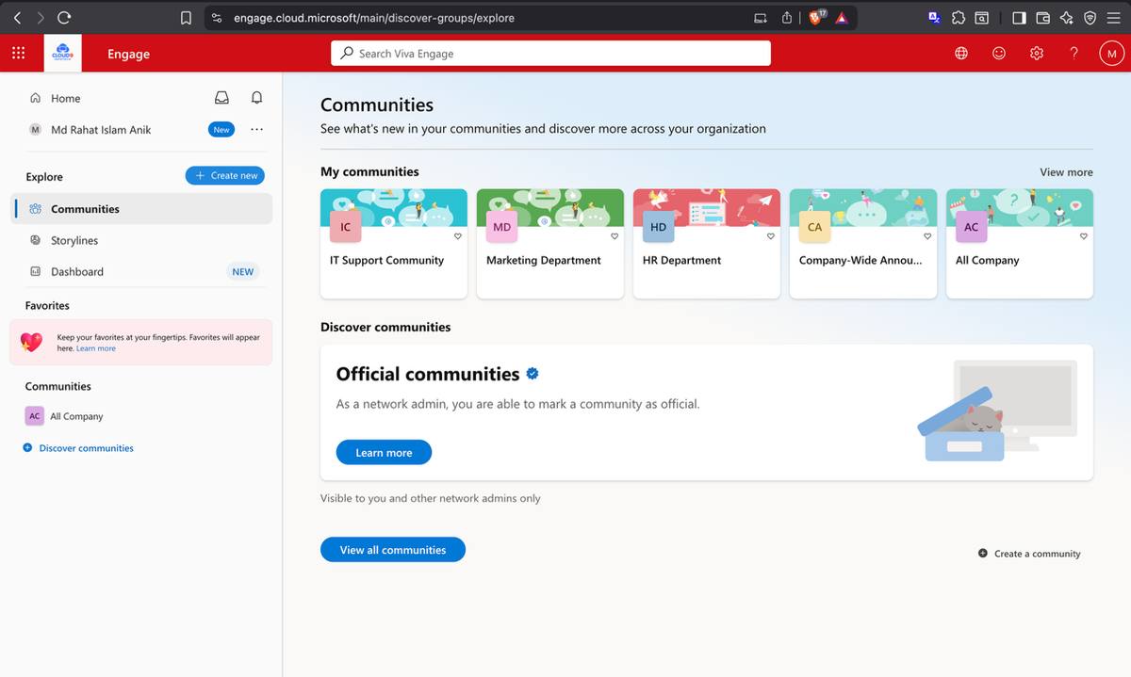1131x677 pixels.
Task: Open All Company community card
Action: click(x=1020, y=244)
